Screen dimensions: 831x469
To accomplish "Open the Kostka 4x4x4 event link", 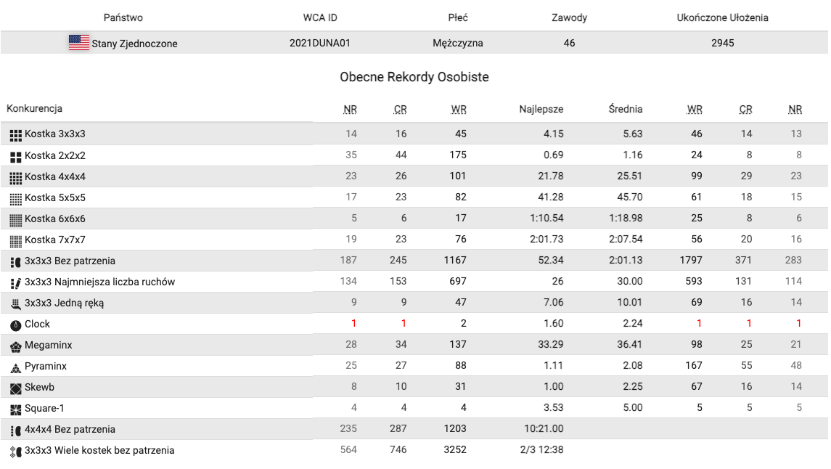I will (x=55, y=176).
